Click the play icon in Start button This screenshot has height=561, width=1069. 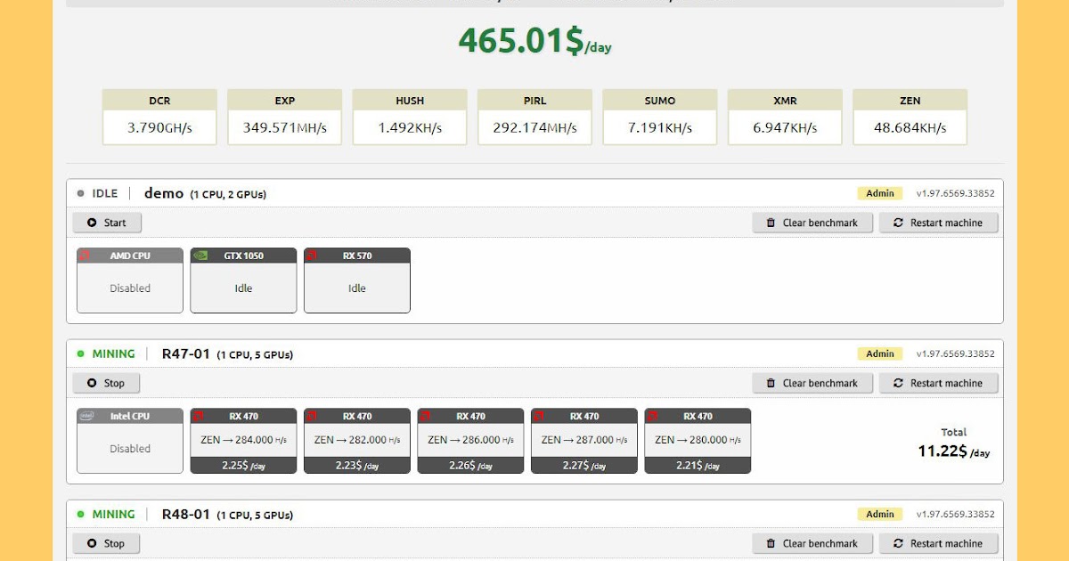91,223
